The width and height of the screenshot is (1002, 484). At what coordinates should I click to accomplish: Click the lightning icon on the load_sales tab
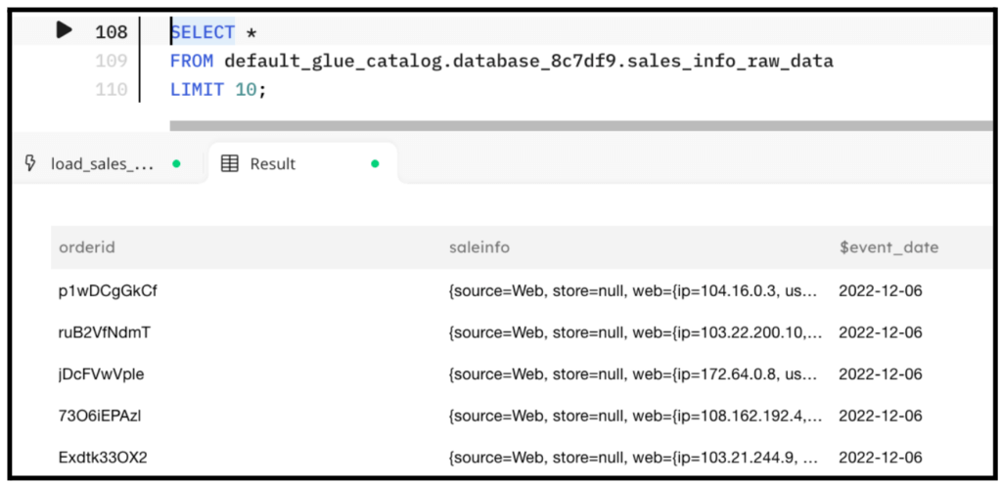point(29,163)
